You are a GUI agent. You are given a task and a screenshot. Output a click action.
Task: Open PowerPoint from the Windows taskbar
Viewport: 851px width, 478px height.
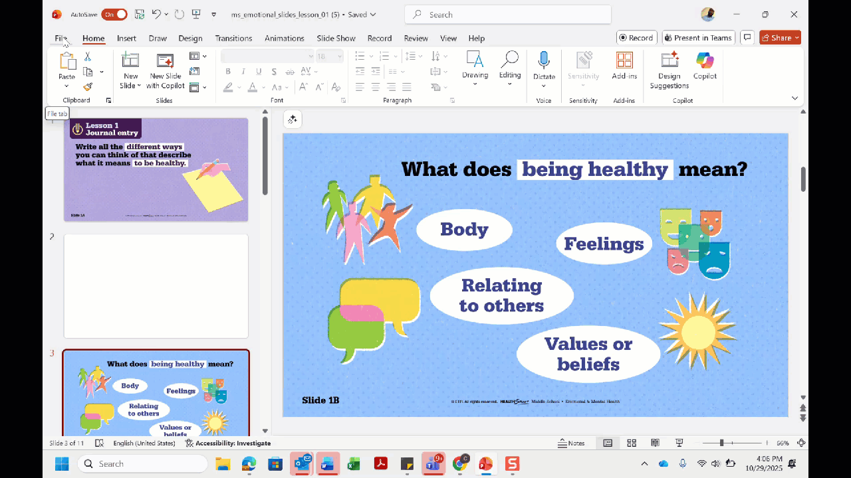(x=486, y=463)
